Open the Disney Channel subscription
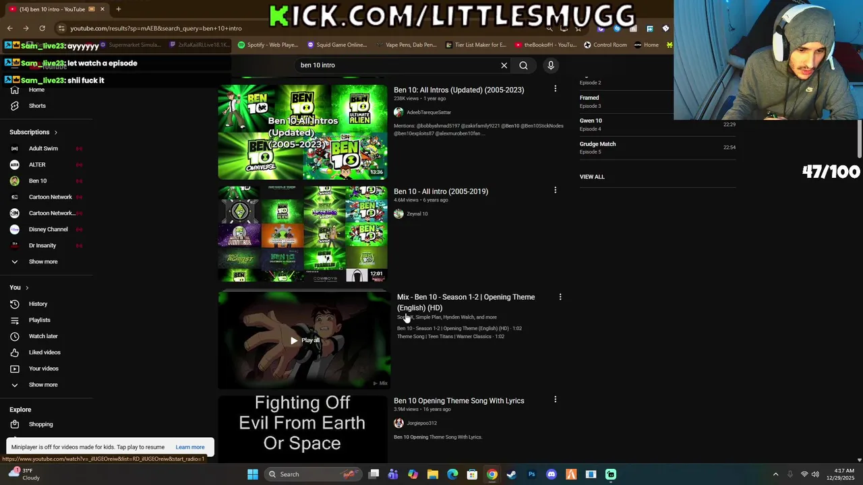 point(47,229)
